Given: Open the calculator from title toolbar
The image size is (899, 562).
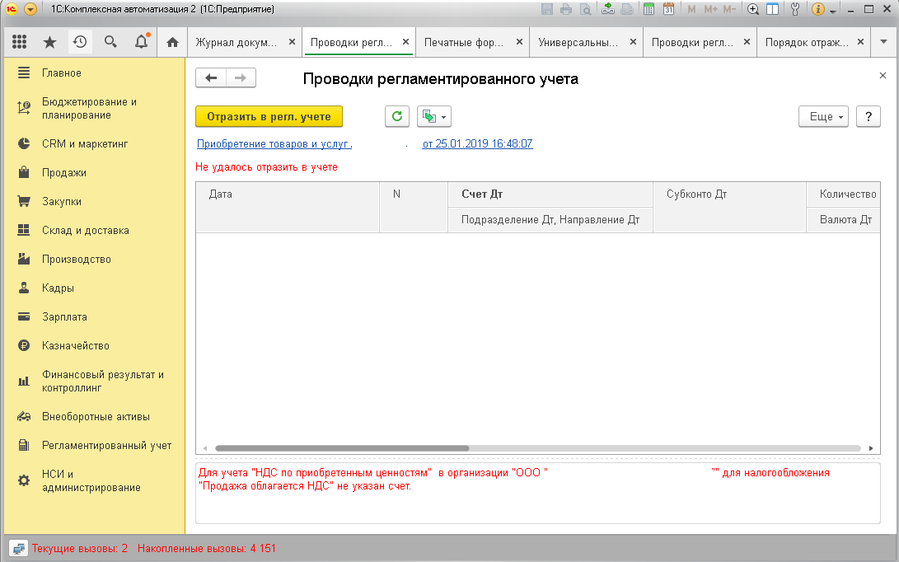Looking at the screenshot, I should 648,10.
